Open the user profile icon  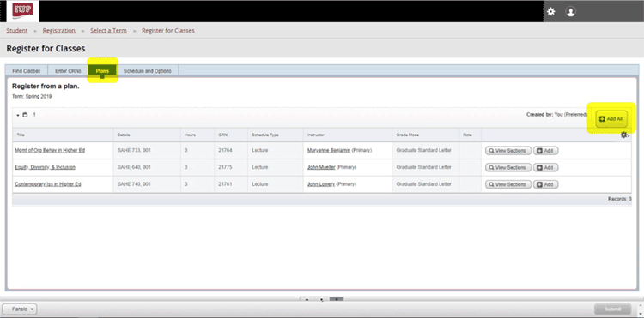click(570, 11)
